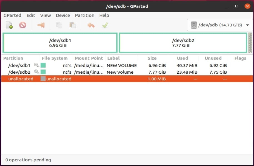Viewport: 254px width, 166px height.
Task: Click the 7.75 GiB unused value
Action: point(218,72)
